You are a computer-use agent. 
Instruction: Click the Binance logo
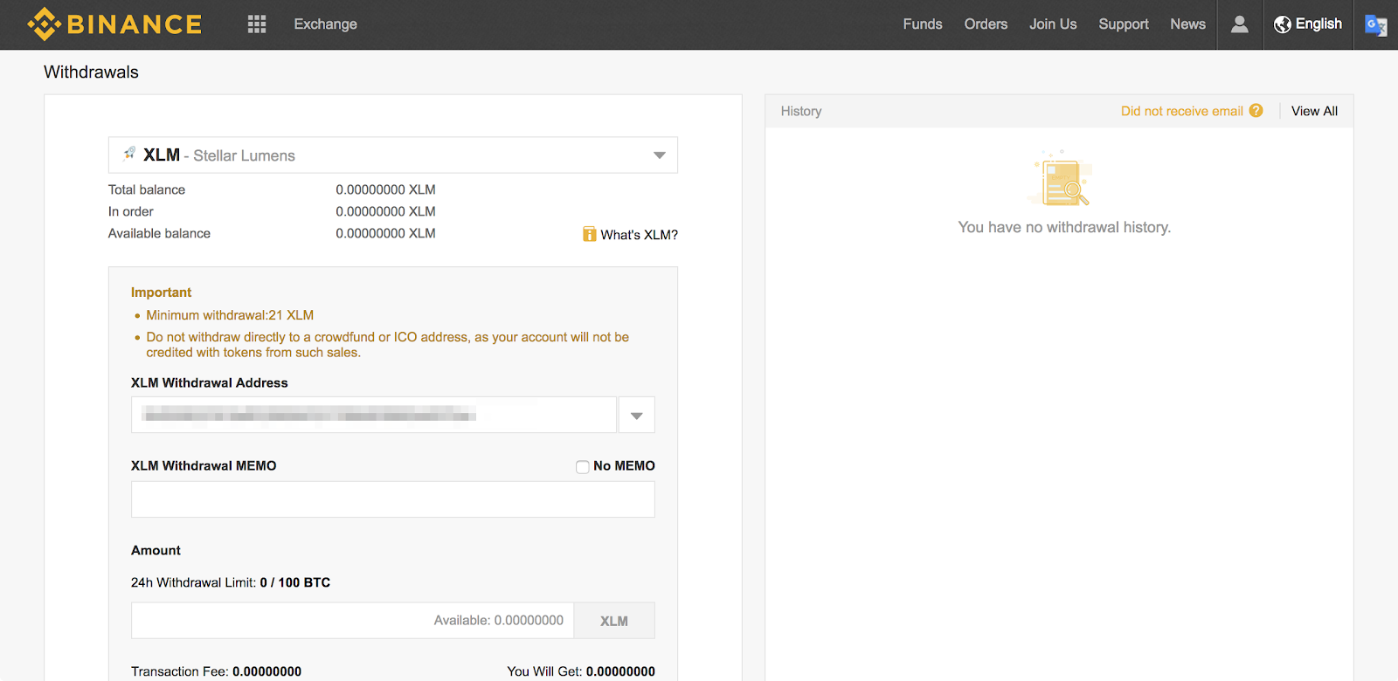(x=114, y=24)
